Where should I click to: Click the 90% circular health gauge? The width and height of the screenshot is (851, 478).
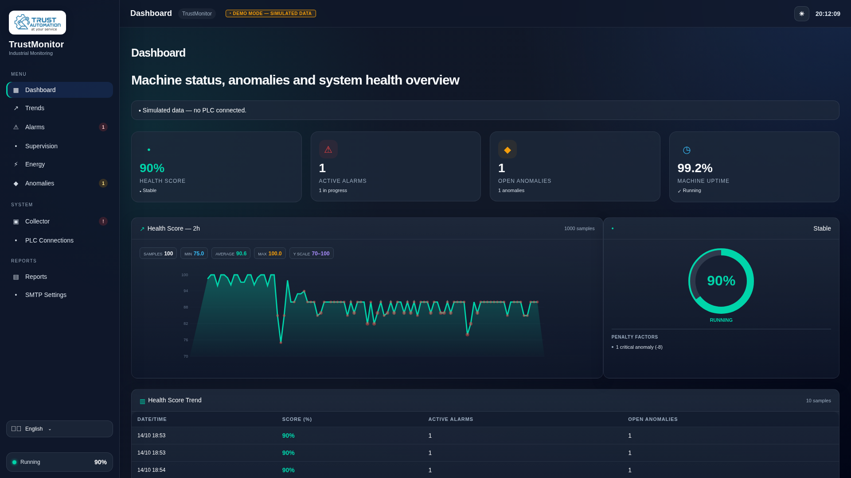pyautogui.click(x=721, y=281)
